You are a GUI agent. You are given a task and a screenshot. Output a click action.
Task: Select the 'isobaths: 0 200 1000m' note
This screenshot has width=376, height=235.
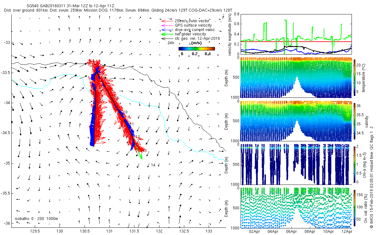(x=36, y=218)
